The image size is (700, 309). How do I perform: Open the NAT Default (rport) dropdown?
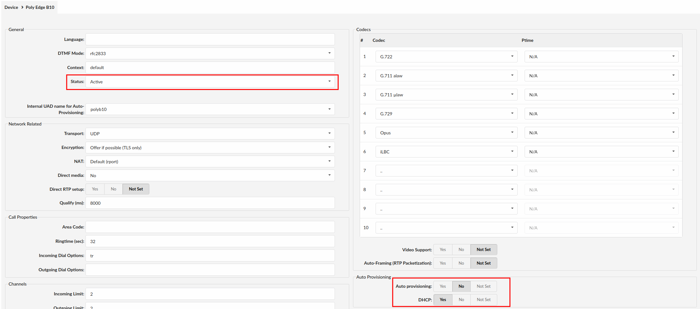tap(210, 162)
